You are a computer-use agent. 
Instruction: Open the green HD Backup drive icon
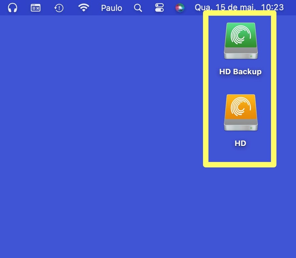(241, 41)
